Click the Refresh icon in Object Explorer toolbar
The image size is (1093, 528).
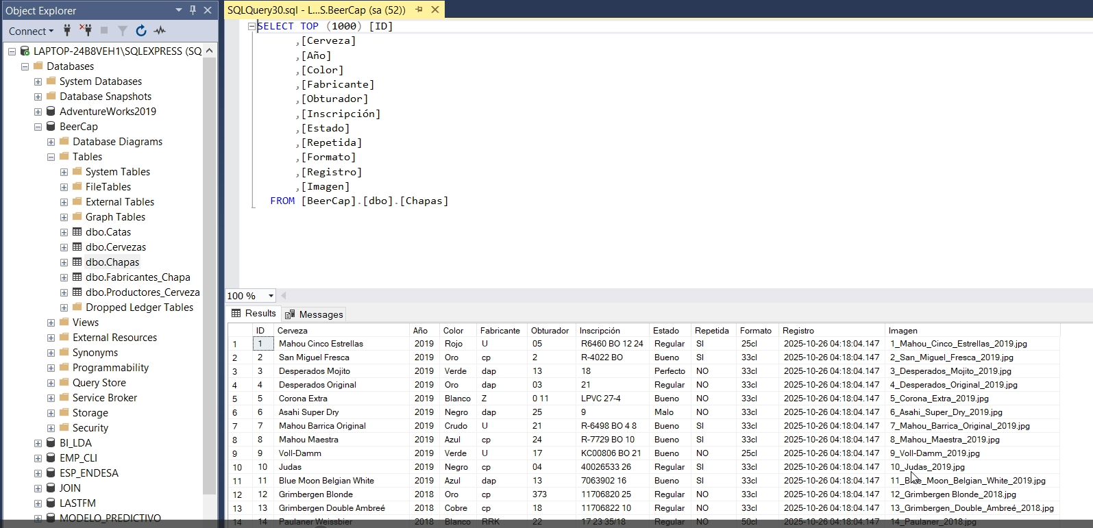pyautogui.click(x=141, y=30)
